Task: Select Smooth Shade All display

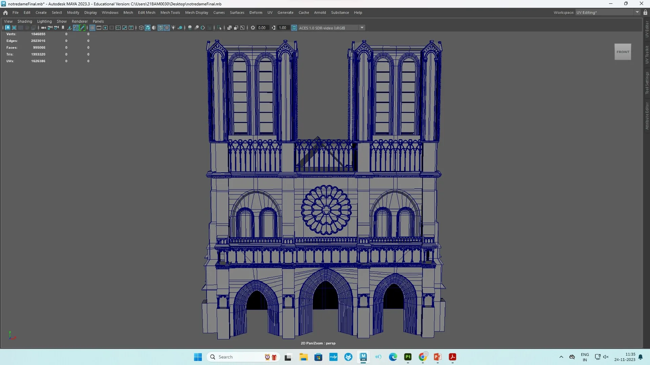Action: point(148,28)
